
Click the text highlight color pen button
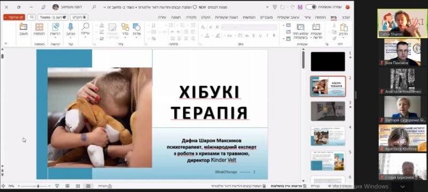(x=218, y=36)
